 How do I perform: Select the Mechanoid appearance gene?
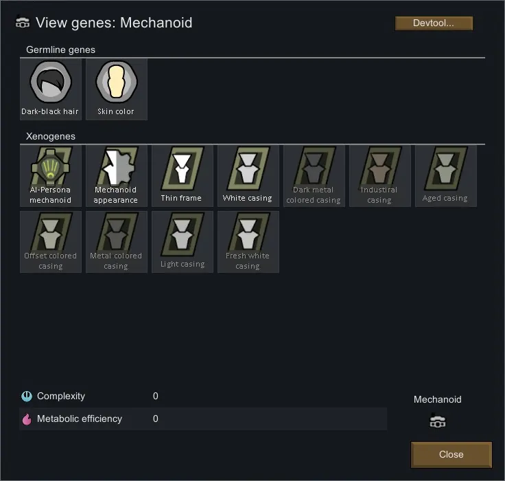coord(117,176)
